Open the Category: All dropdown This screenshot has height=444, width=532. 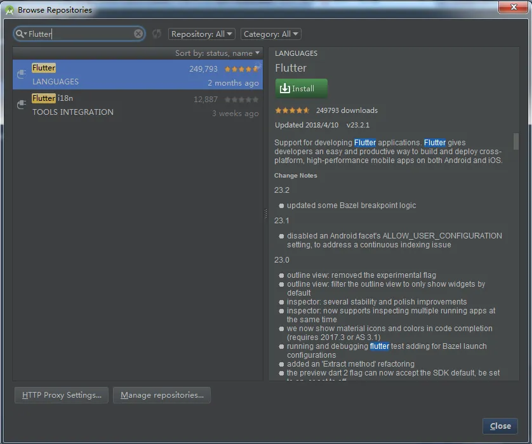270,34
